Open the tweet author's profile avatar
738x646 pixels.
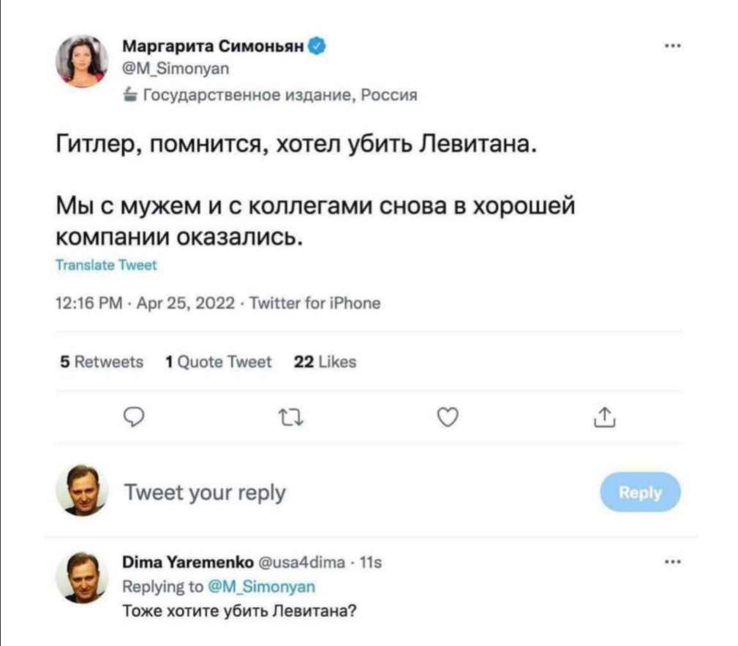(82, 61)
